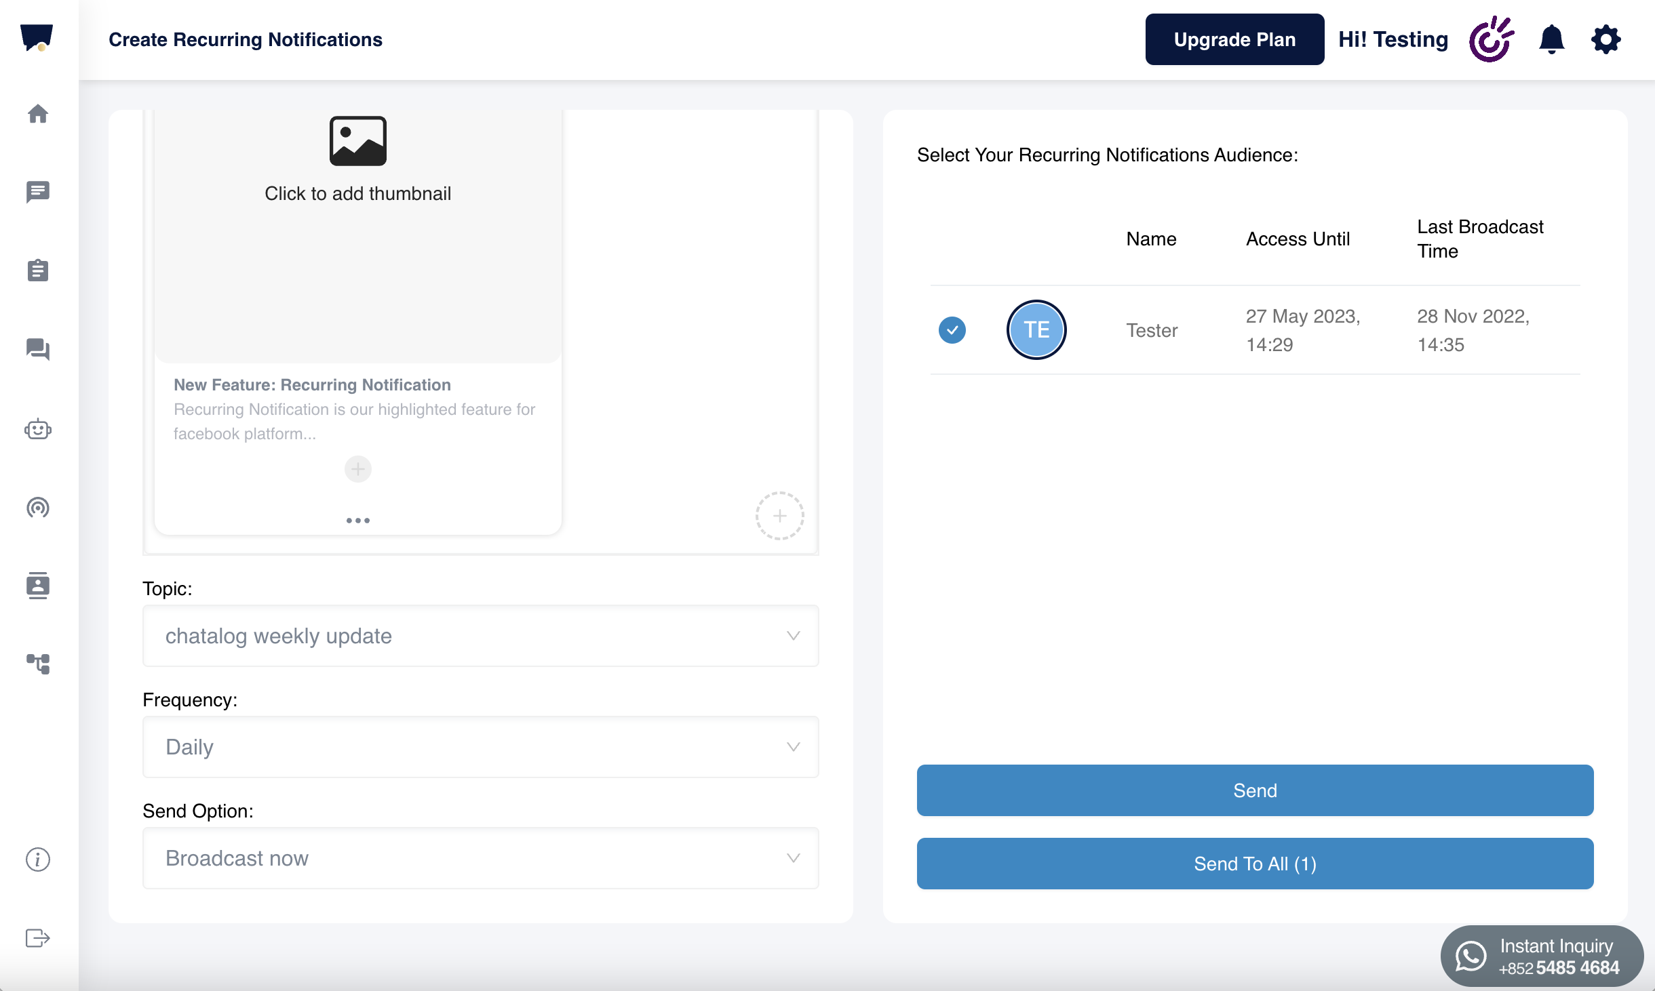
Task: Open the flow tree sidebar icon
Action: [38, 664]
